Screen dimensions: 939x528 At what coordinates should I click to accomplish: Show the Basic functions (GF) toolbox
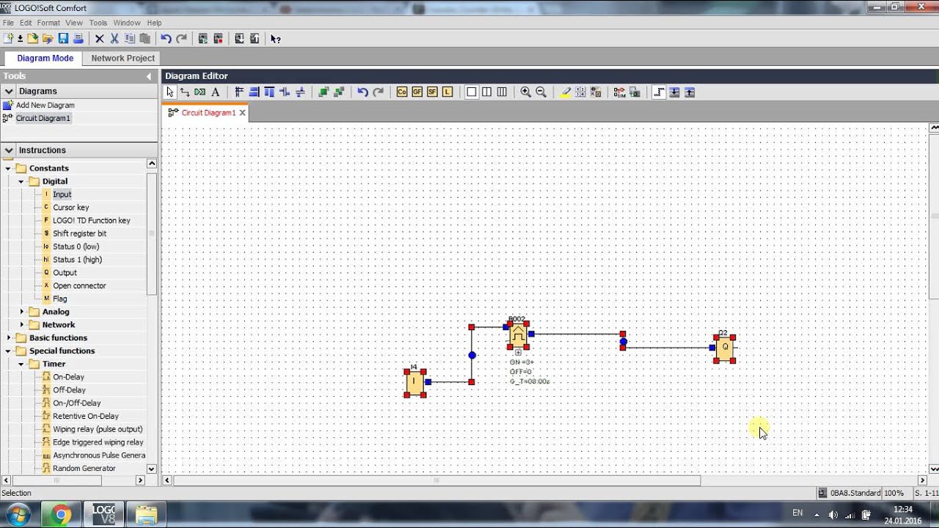click(x=417, y=92)
